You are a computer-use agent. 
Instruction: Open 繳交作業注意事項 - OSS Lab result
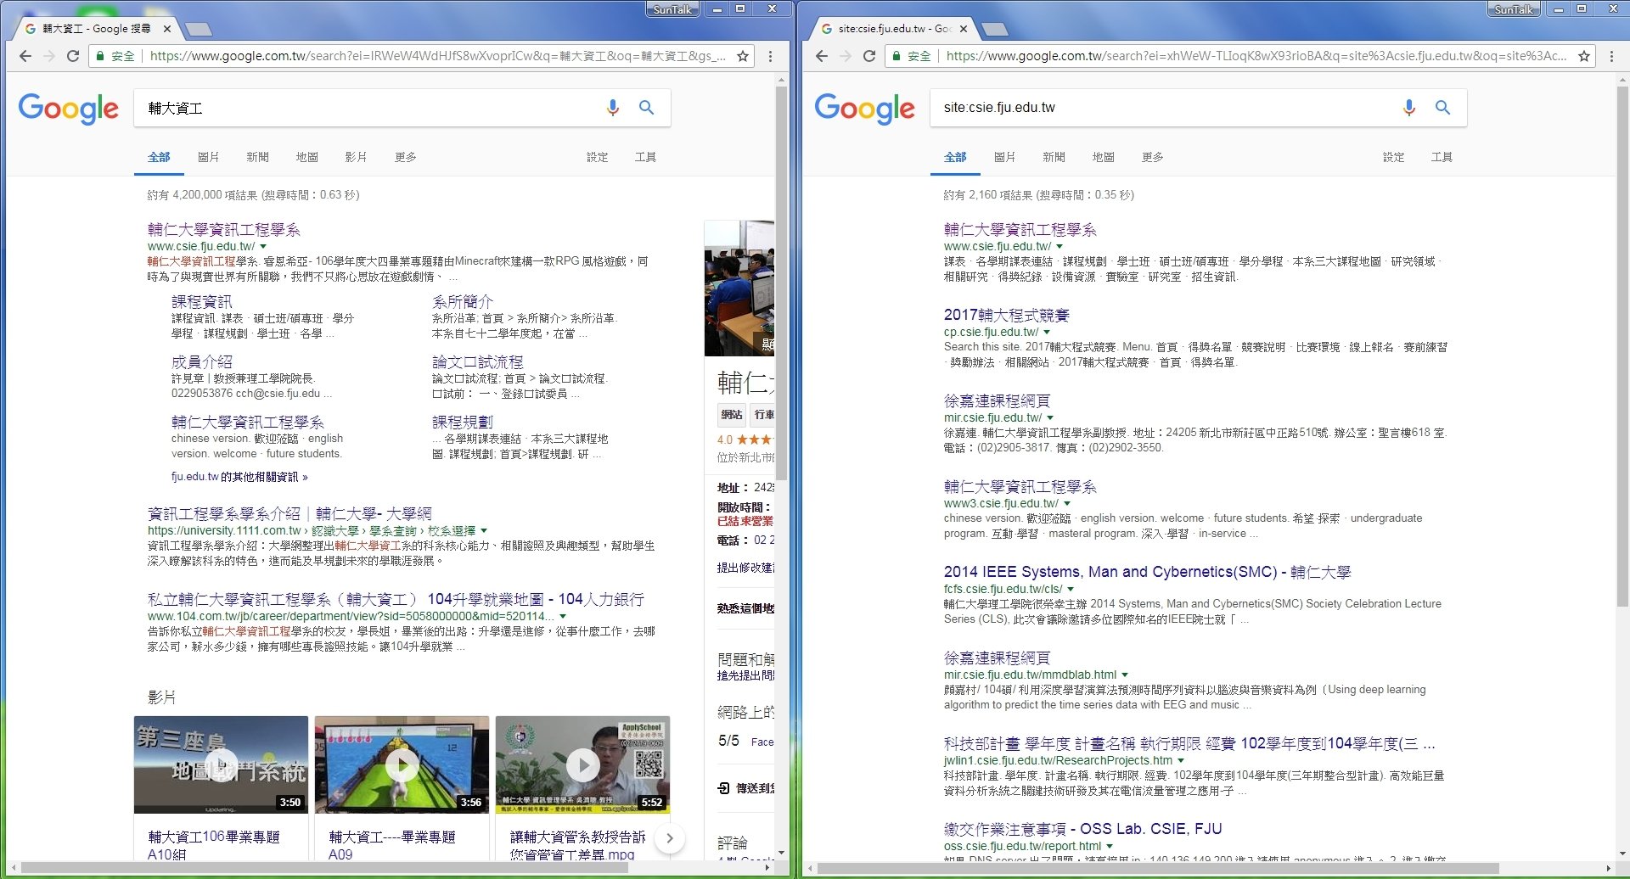(1082, 829)
